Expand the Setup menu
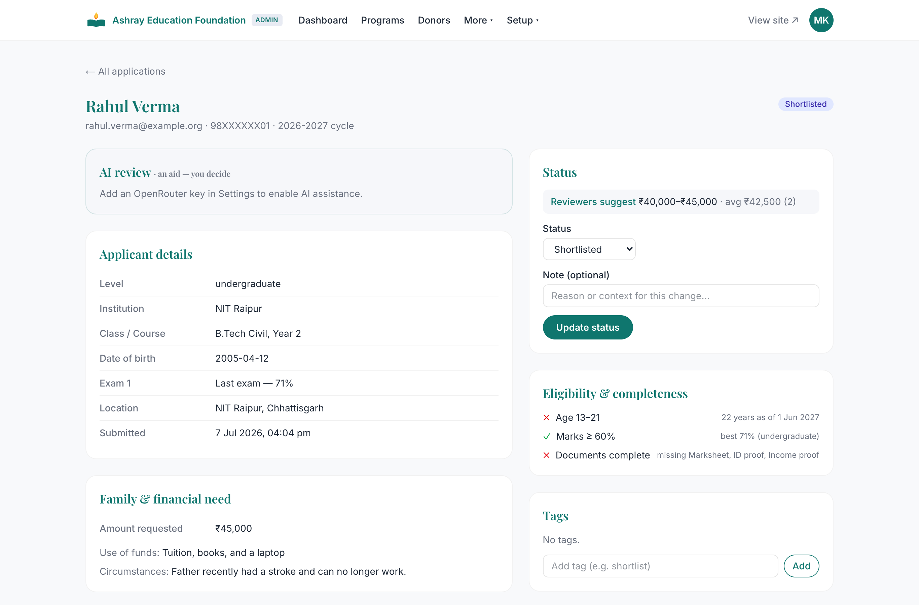Screen dimensions: 919x605 pos(522,20)
